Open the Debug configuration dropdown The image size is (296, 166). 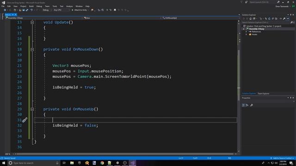tap(47, 10)
